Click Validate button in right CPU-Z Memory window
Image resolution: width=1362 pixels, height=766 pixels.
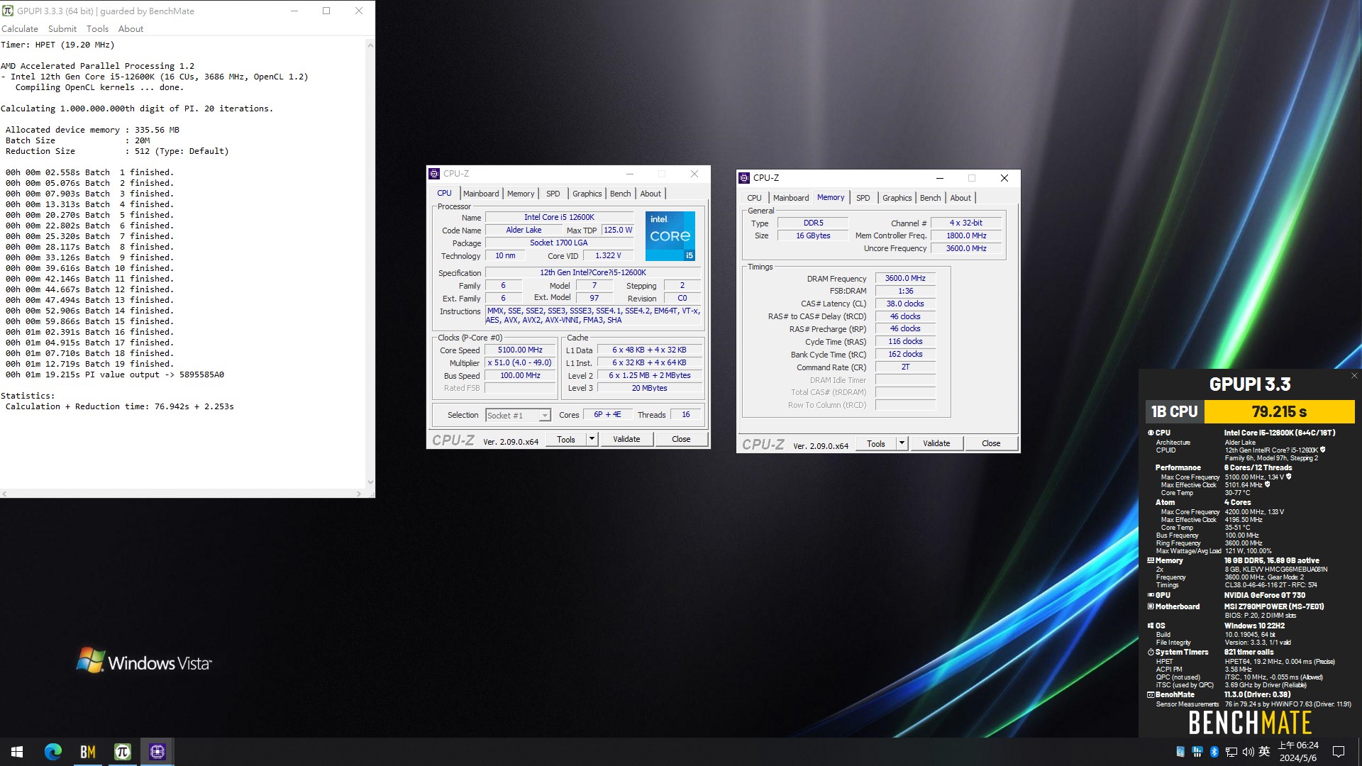936,443
